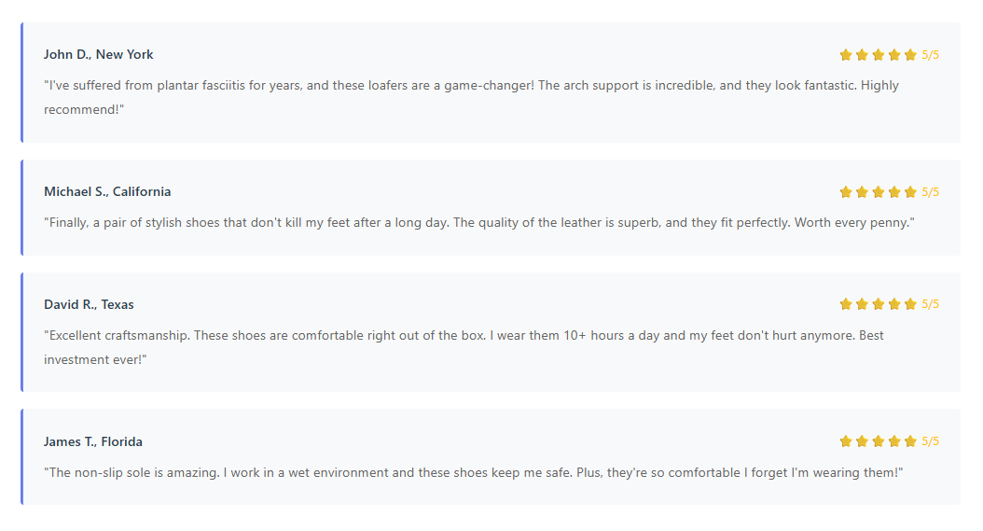Click the reviewer name David R., Texas

(x=89, y=305)
